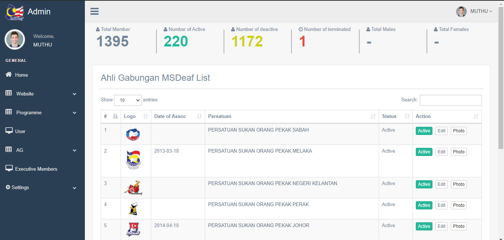Toggle Active status for Sabah association
The height and width of the screenshot is (240, 504).
tap(424, 131)
